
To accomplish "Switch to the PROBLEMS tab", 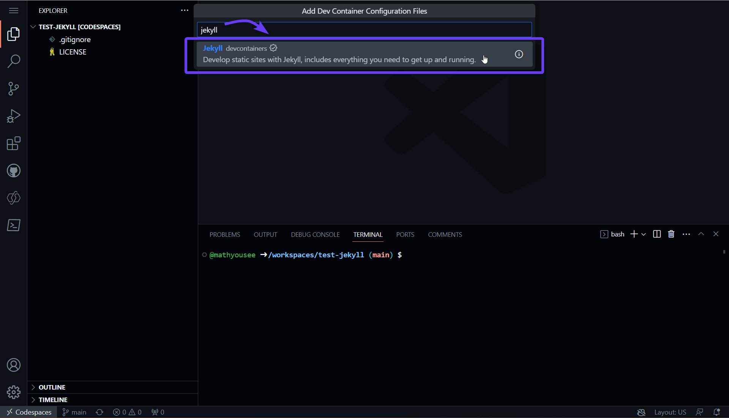I will click(225, 235).
